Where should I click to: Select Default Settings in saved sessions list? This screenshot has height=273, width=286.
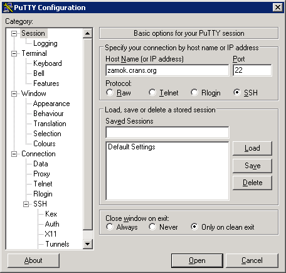point(132,147)
